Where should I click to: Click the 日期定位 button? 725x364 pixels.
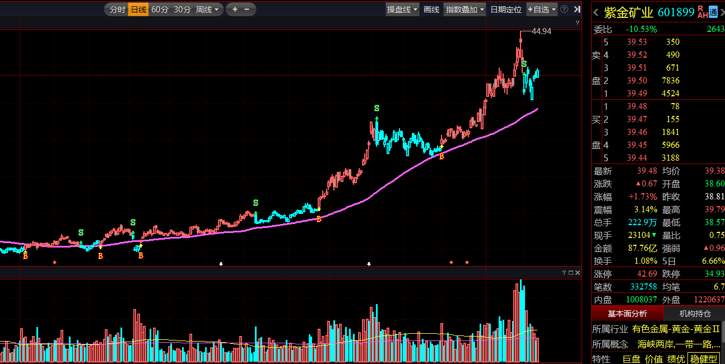tap(505, 10)
